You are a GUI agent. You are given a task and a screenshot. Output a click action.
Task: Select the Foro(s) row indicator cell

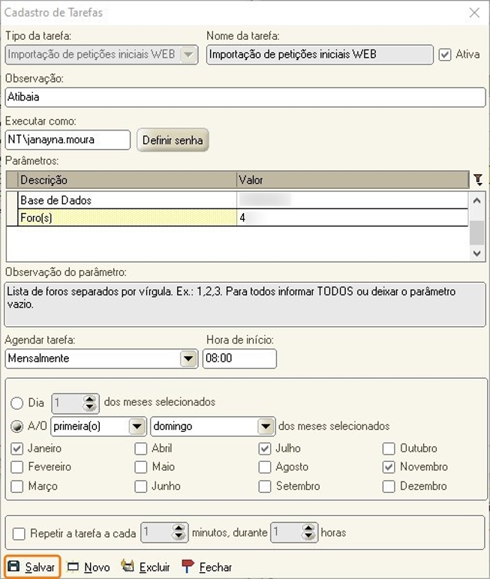(x=12, y=217)
